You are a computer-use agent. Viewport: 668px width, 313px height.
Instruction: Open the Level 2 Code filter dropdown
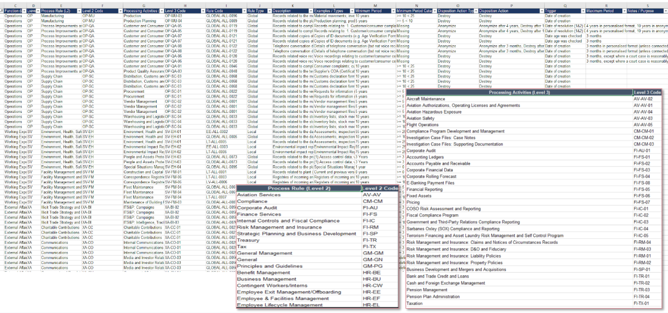120,11
